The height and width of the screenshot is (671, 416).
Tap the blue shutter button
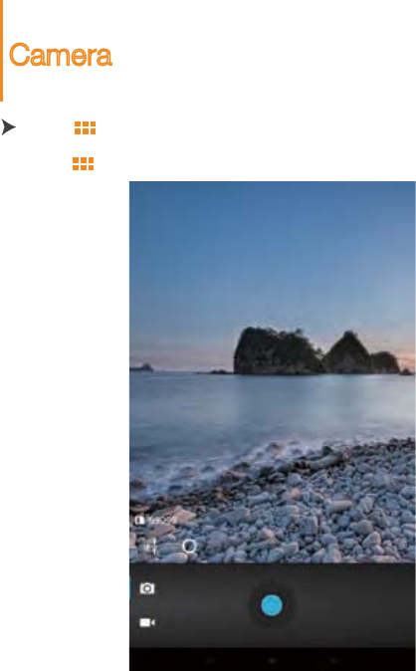272,605
